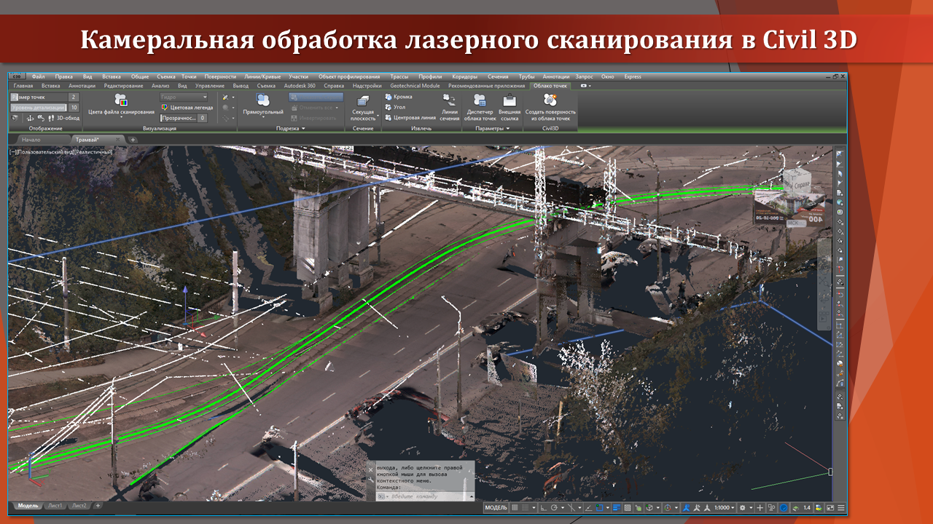Open snap settings dropdown arrow
The height and width of the screenshot is (524, 933).
point(534,507)
